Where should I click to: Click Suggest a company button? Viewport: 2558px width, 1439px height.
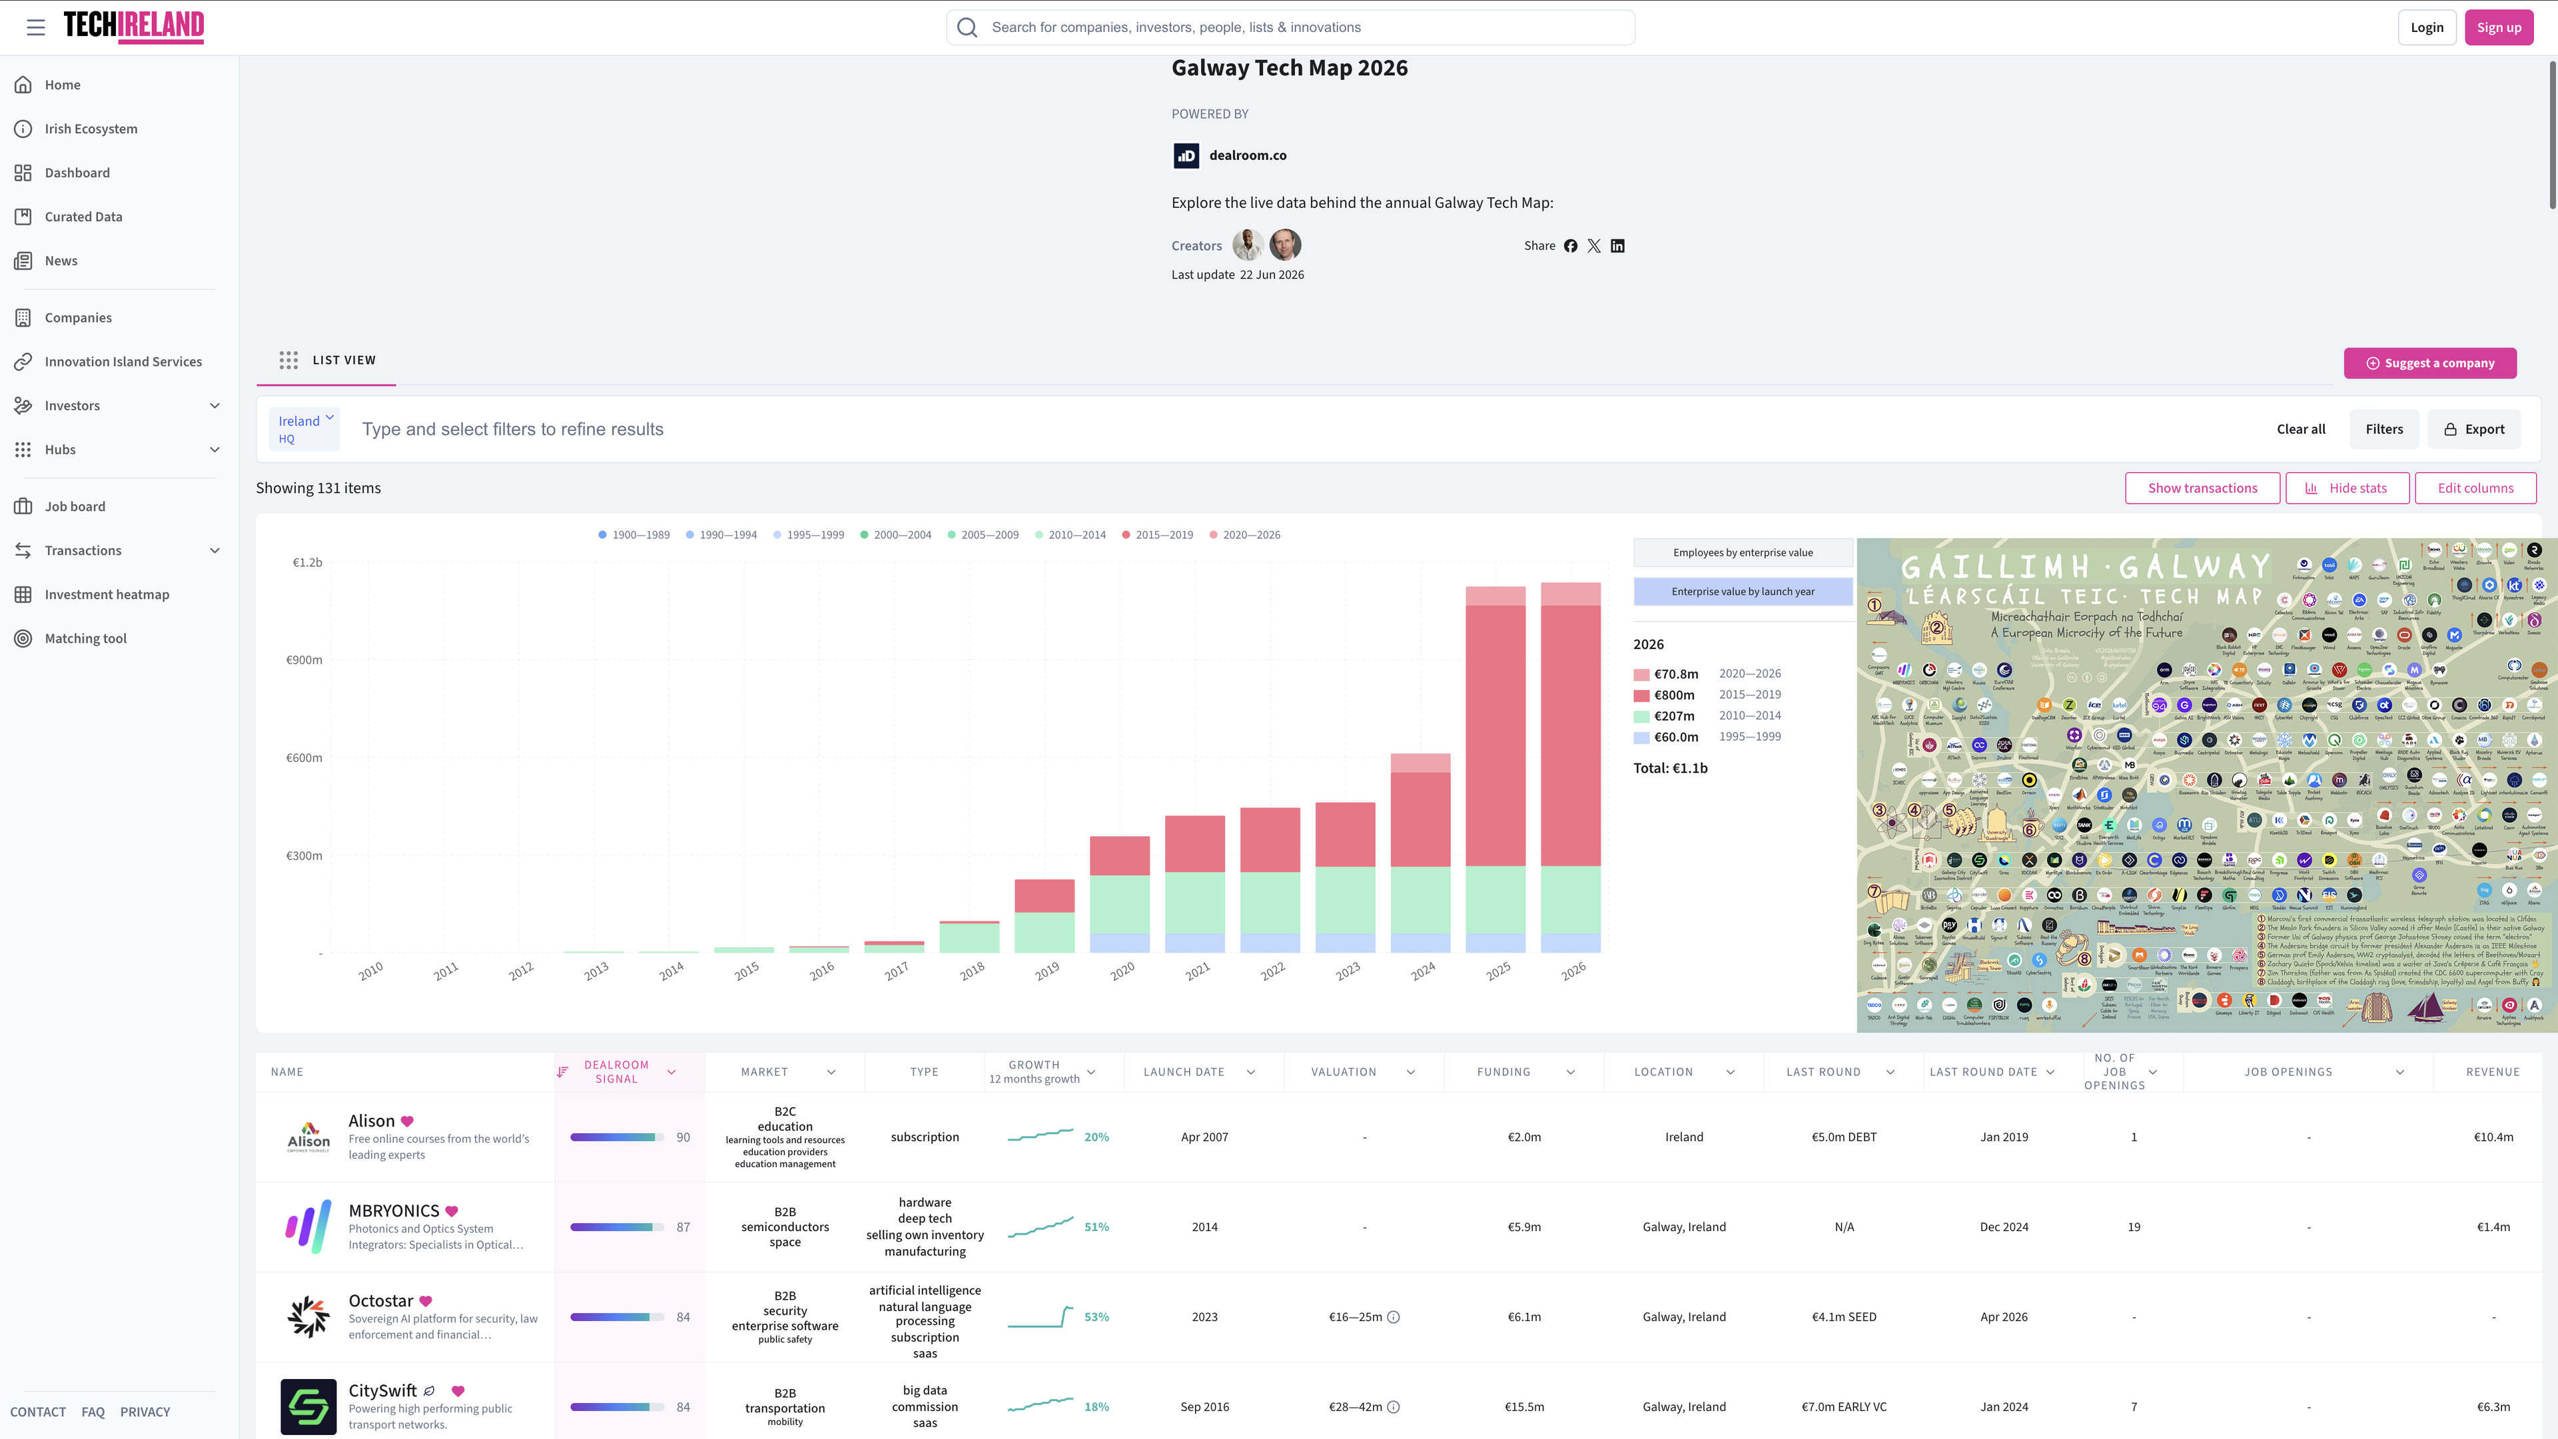tap(2430, 364)
